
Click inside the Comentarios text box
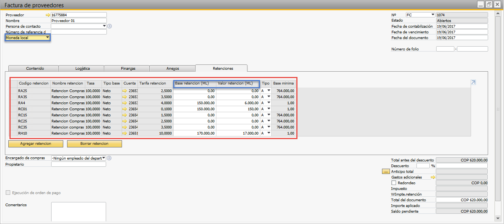[x=78, y=211]
